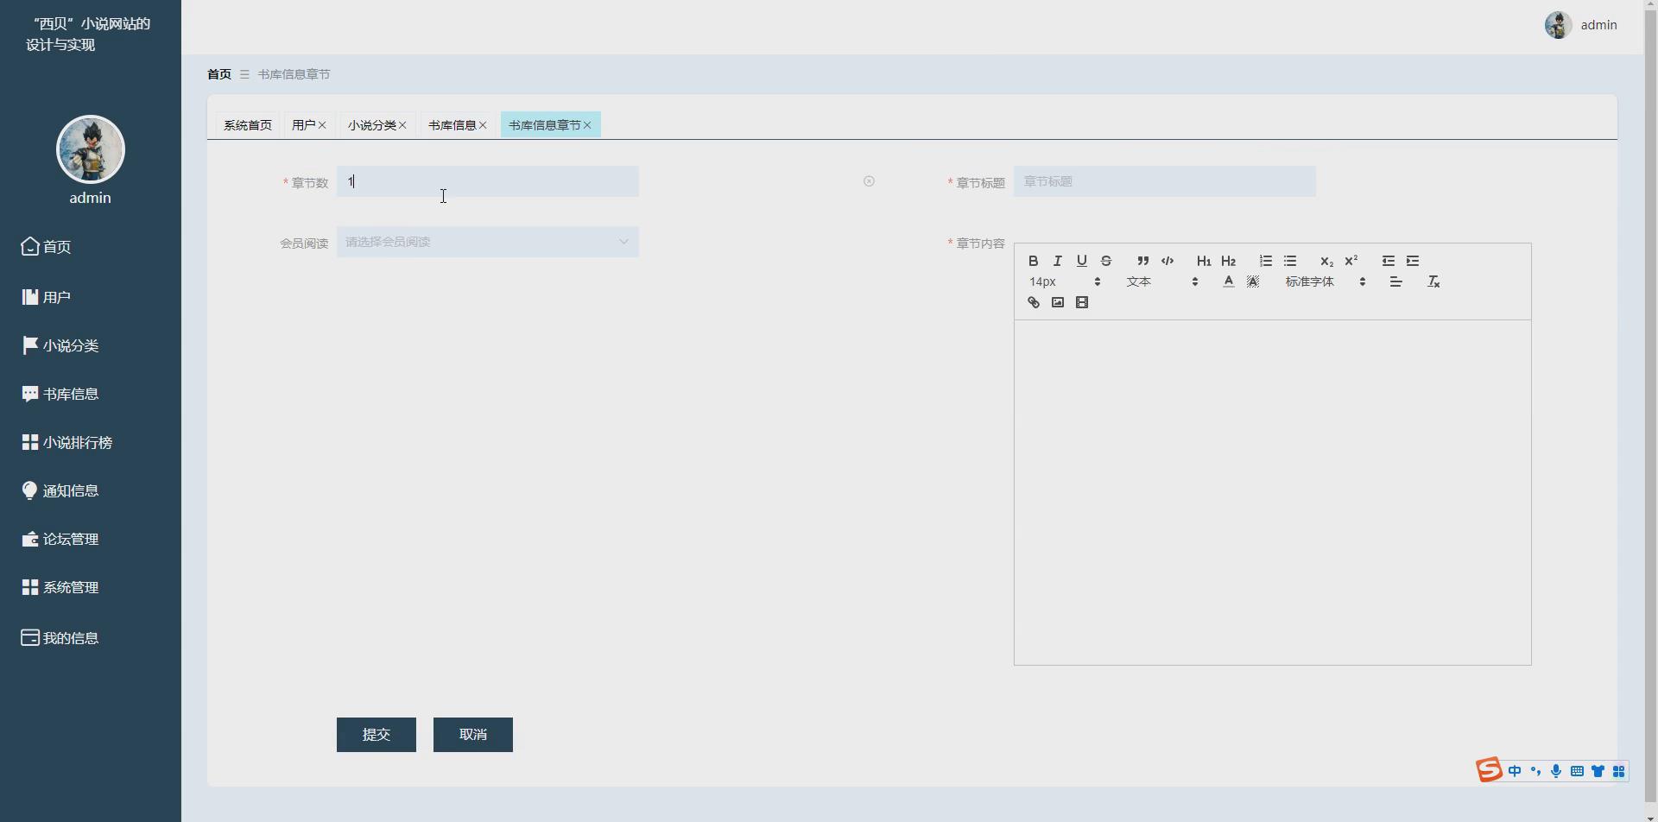Focus the 章节标题 input field
The height and width of the screenshot is (822, 1658).
coord(1165,181)
